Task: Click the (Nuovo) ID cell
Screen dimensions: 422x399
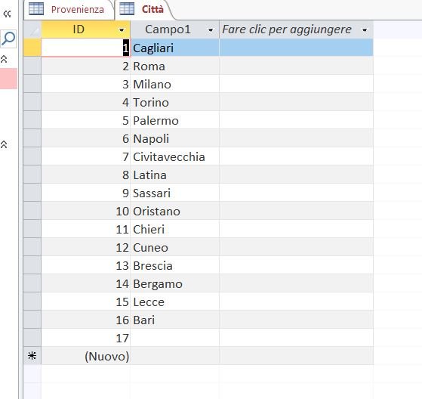Action: click(86, 356)
